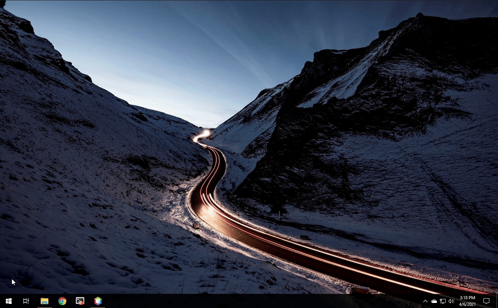Image resolution: width=498 pixels, height=308 pixels.
Task: Open the Windows Start menu
Action: tap(8, 301)
